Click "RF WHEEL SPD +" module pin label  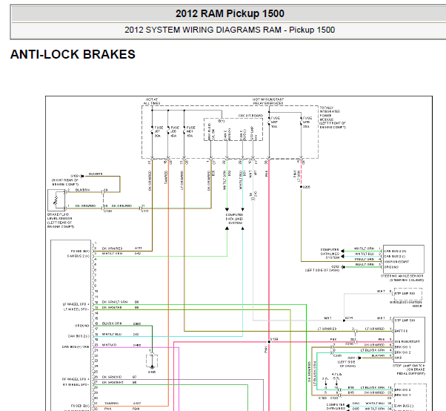(76, 379)
